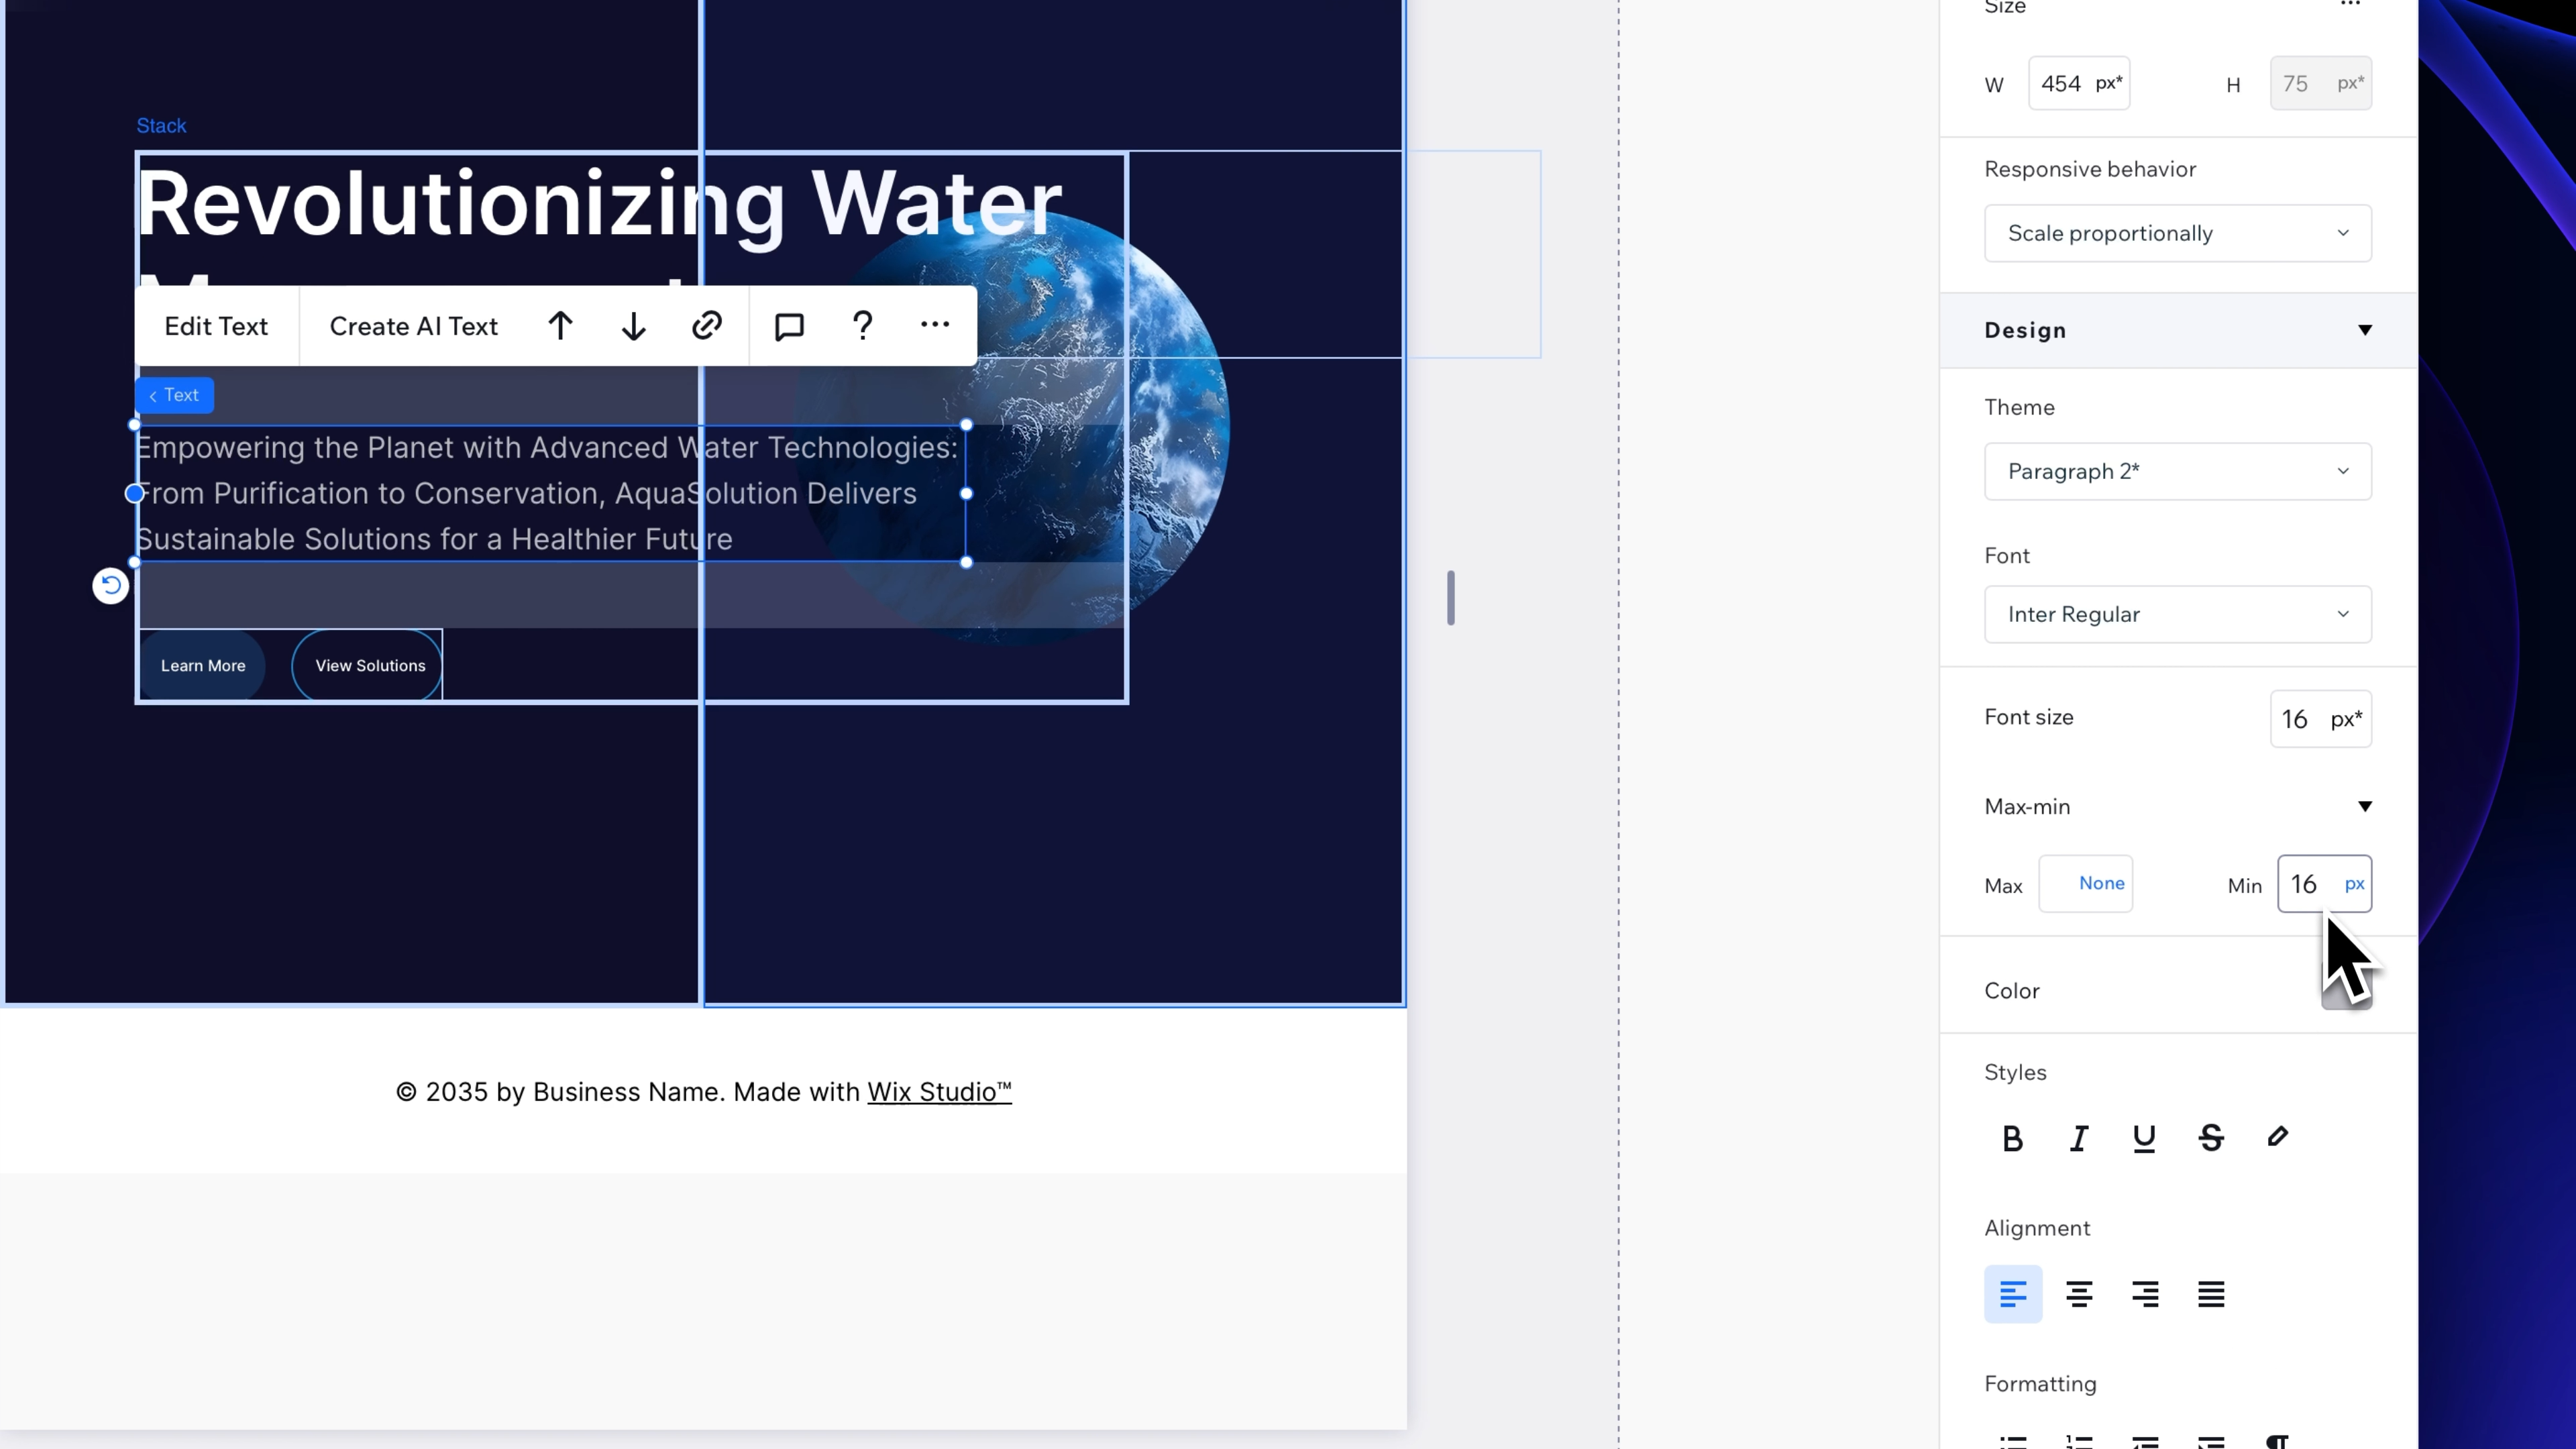Open the Inter Regular font dropdown
The image size is (2576, 1449).
[2177, 614]
